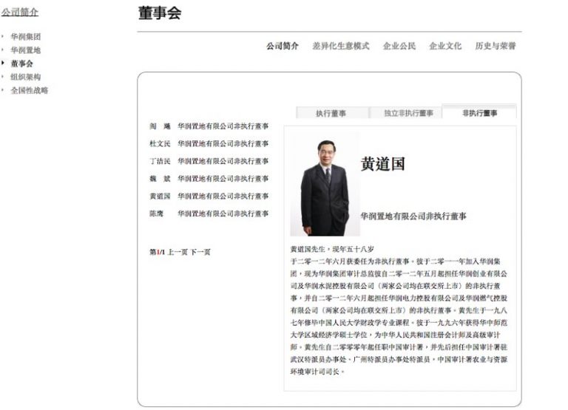The width and height of the screenshot is (568, 410).
Task: Click the 董事会 page heading
Action: [160, 13]
